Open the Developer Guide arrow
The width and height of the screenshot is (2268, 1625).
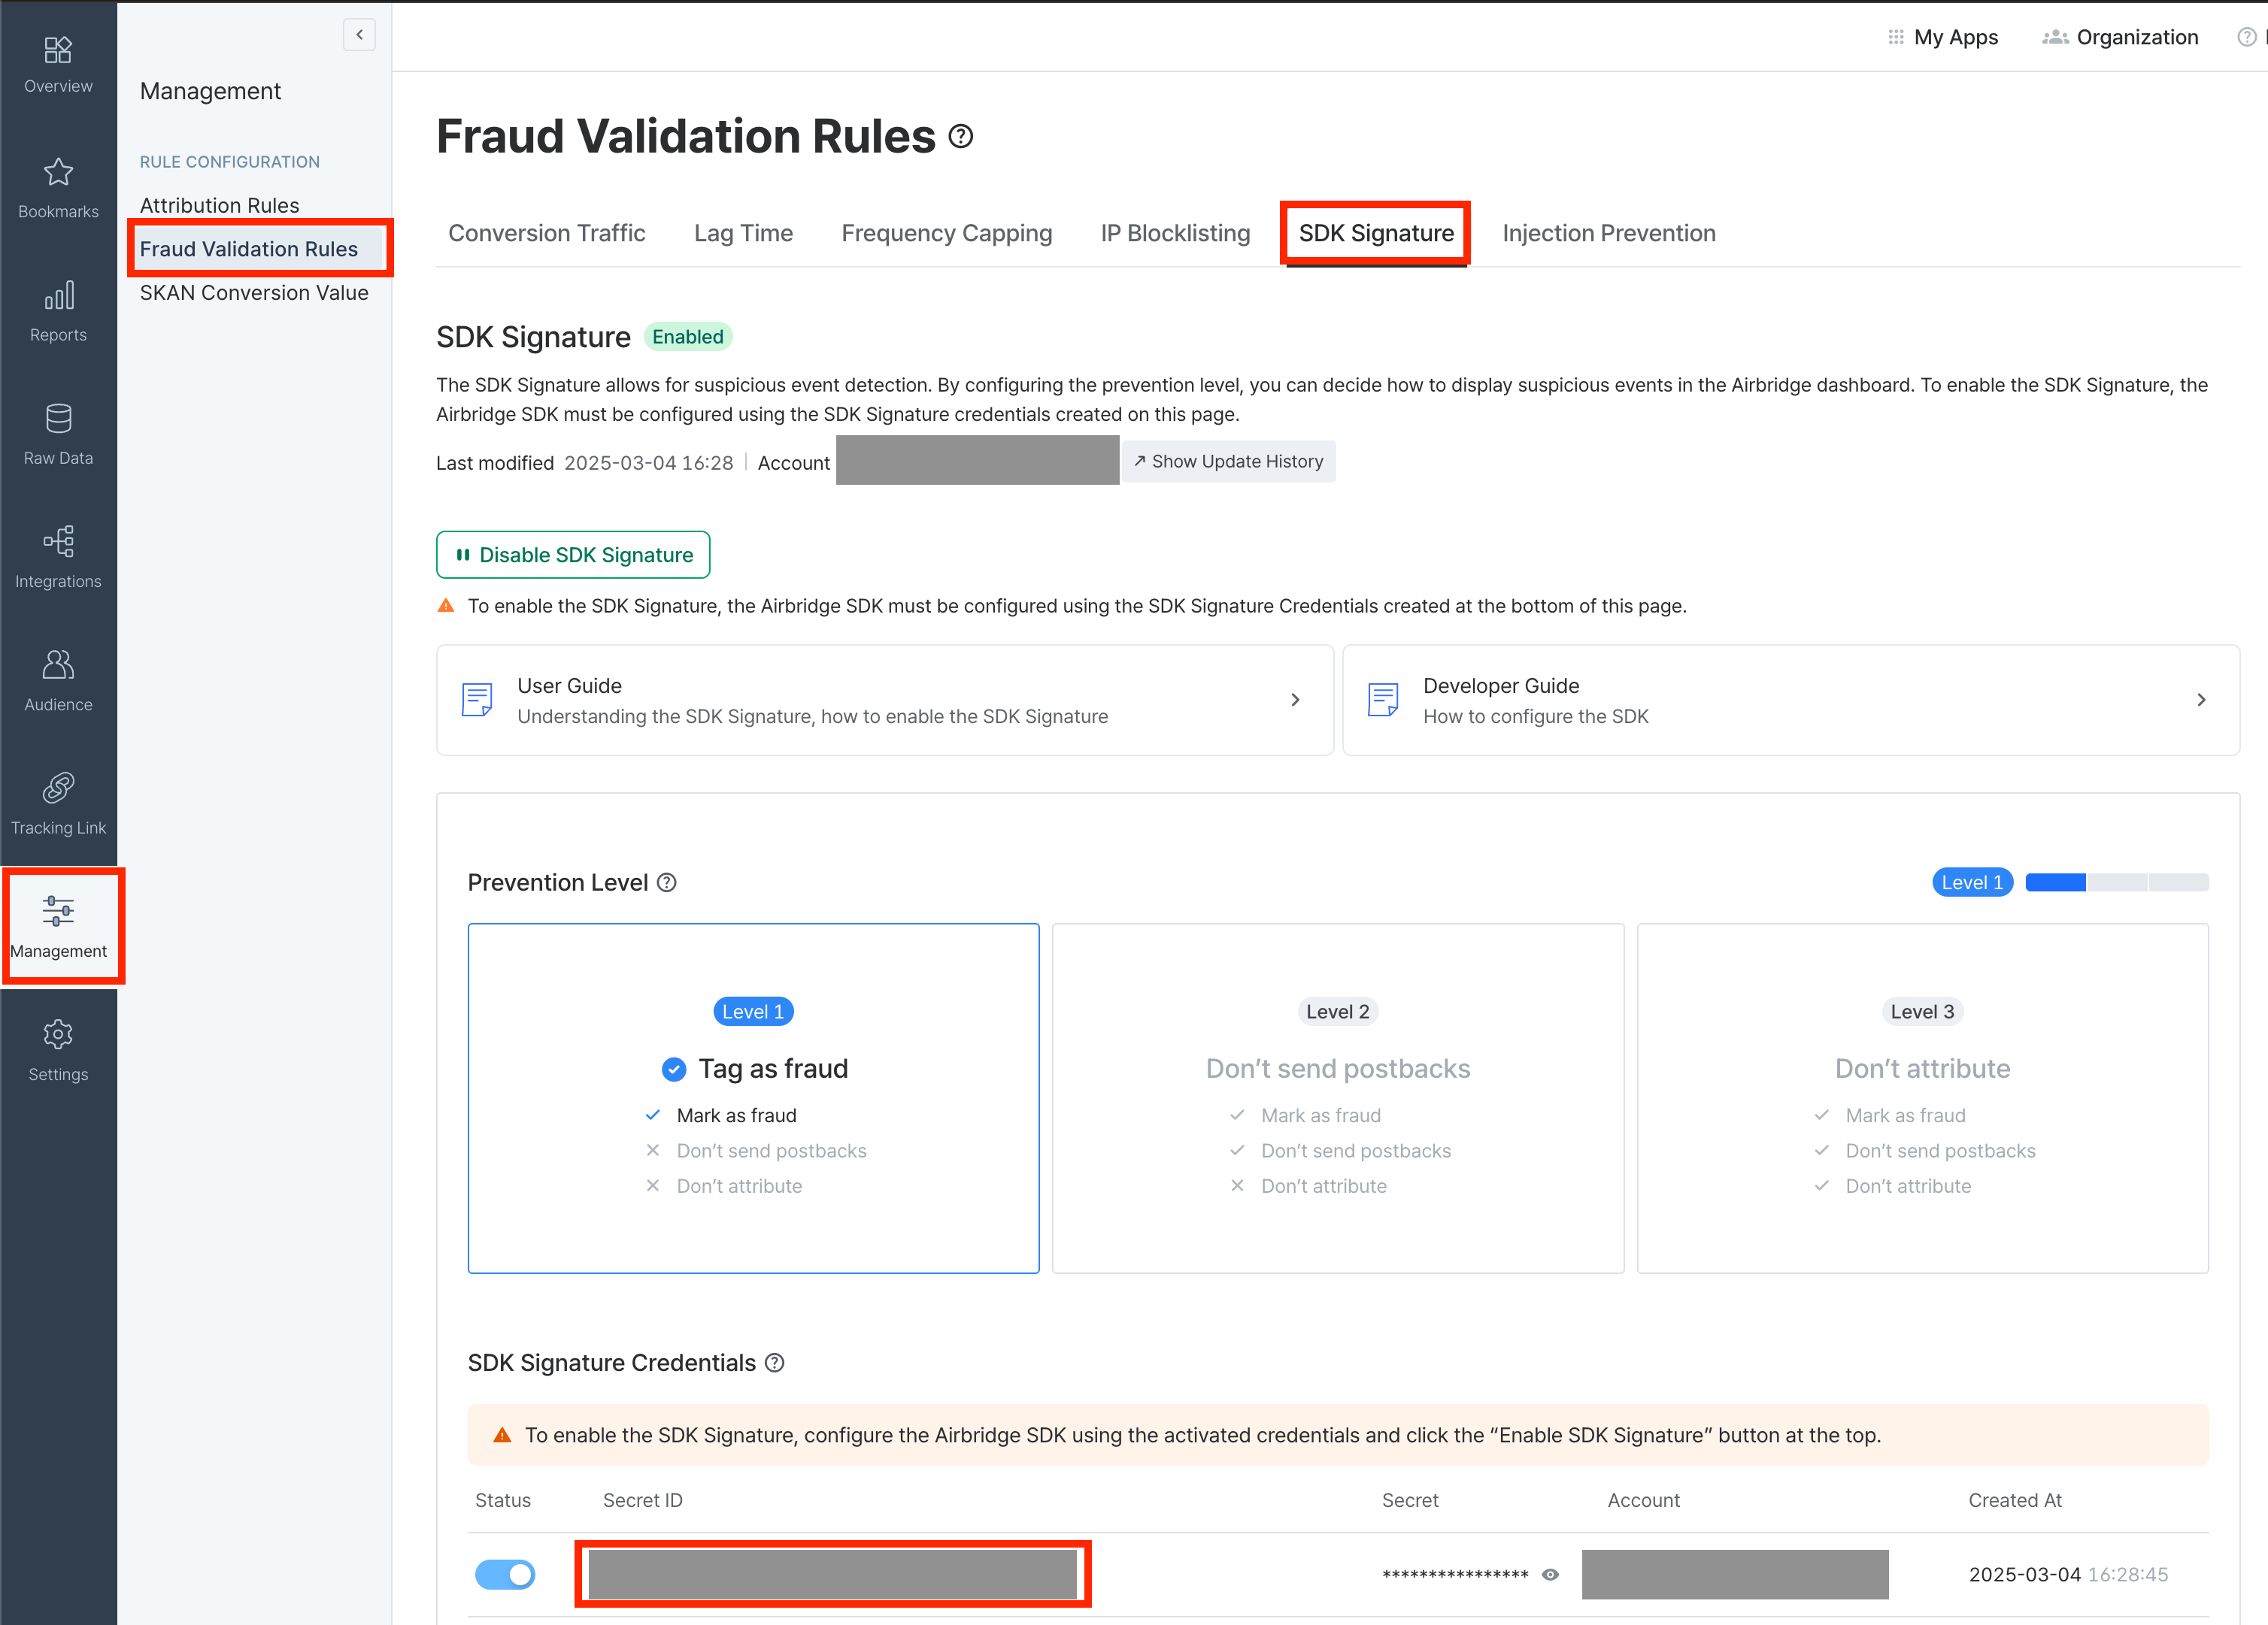[x=2200, y=700]
